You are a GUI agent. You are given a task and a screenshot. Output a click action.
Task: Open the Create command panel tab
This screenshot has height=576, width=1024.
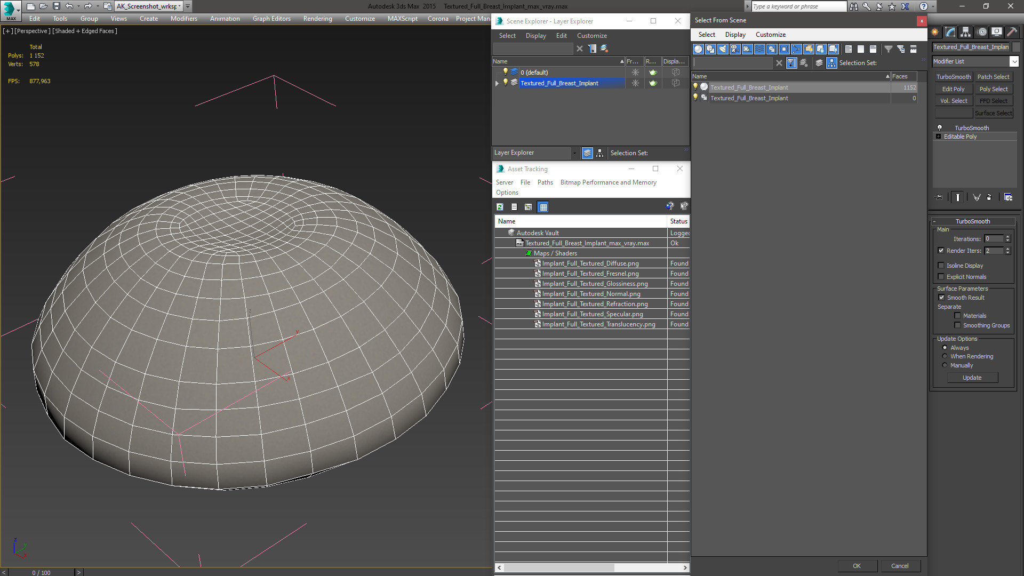tap(935, 32)
